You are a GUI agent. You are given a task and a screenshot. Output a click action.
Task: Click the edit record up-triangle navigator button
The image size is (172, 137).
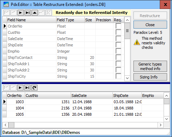35,13
